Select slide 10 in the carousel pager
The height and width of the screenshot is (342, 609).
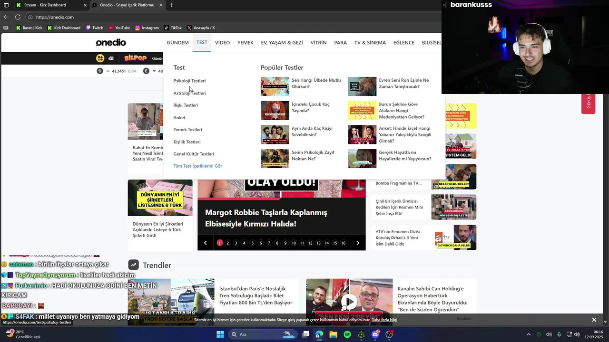point(294,243)
